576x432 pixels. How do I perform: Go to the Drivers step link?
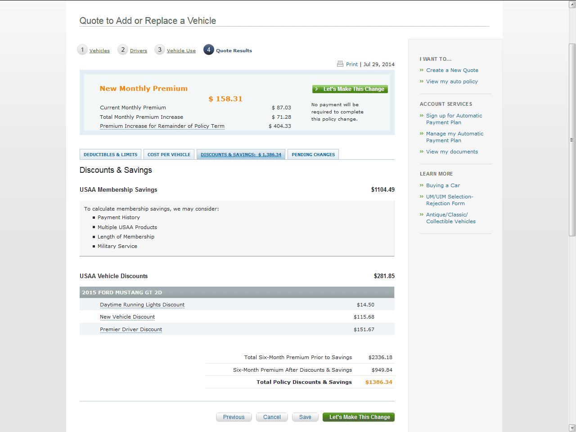pyautogui.click(x=139, y=51)
